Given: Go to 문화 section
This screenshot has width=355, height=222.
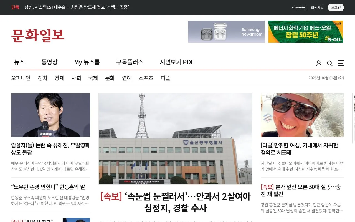Looking at the screenshot, I should tap(110, 78).
